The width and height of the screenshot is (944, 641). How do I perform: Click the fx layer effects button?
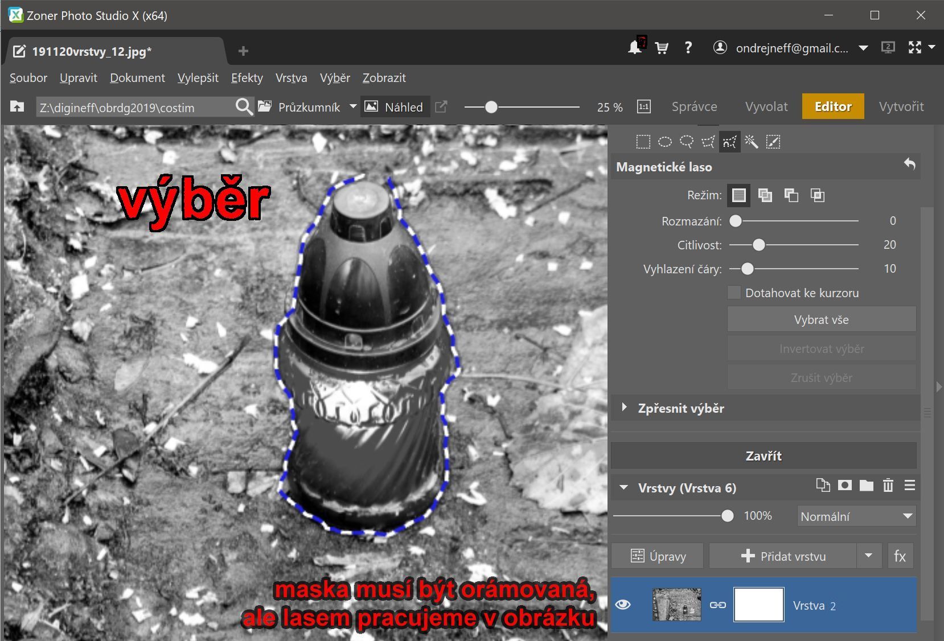pyautogui.click(x=900, y=556)
